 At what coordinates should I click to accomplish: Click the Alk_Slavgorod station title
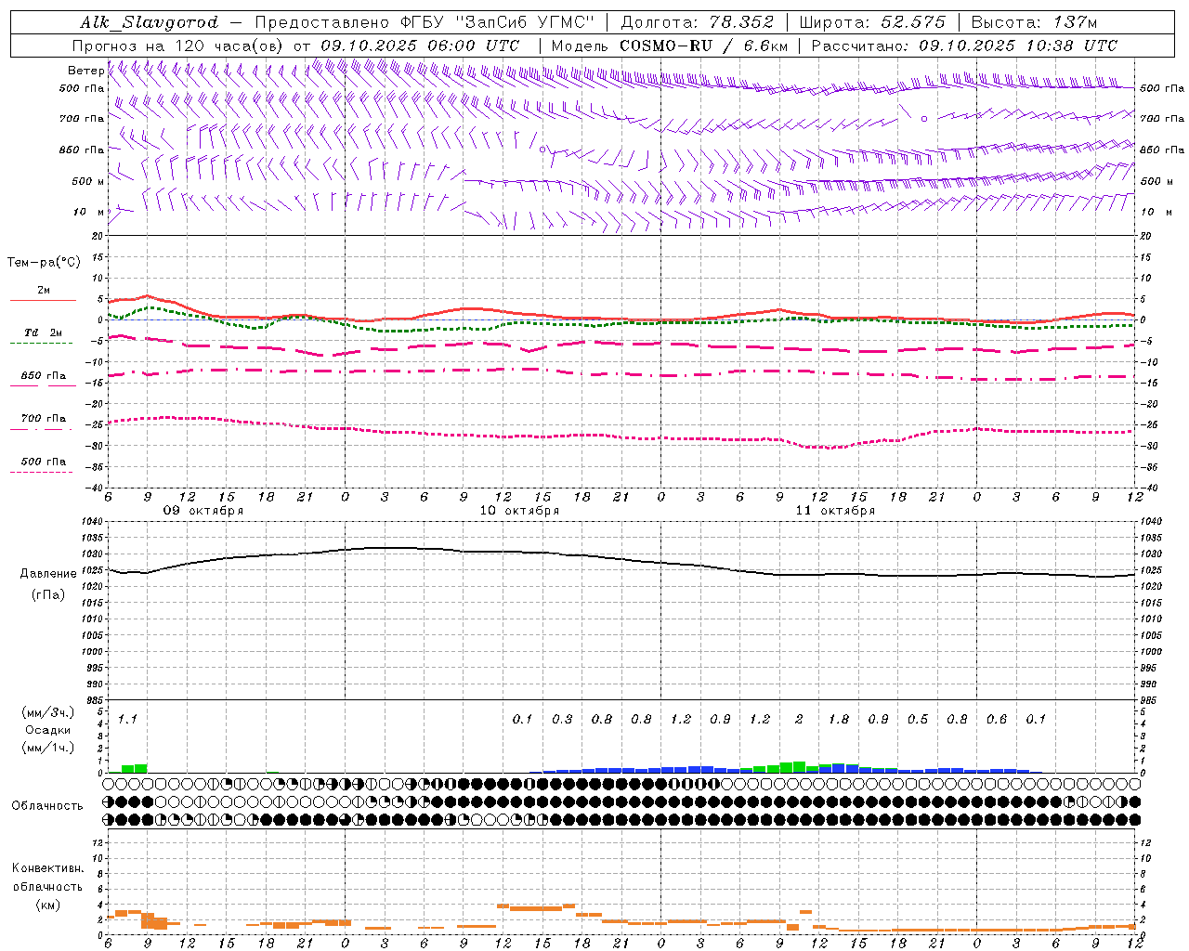coord(150,22)
